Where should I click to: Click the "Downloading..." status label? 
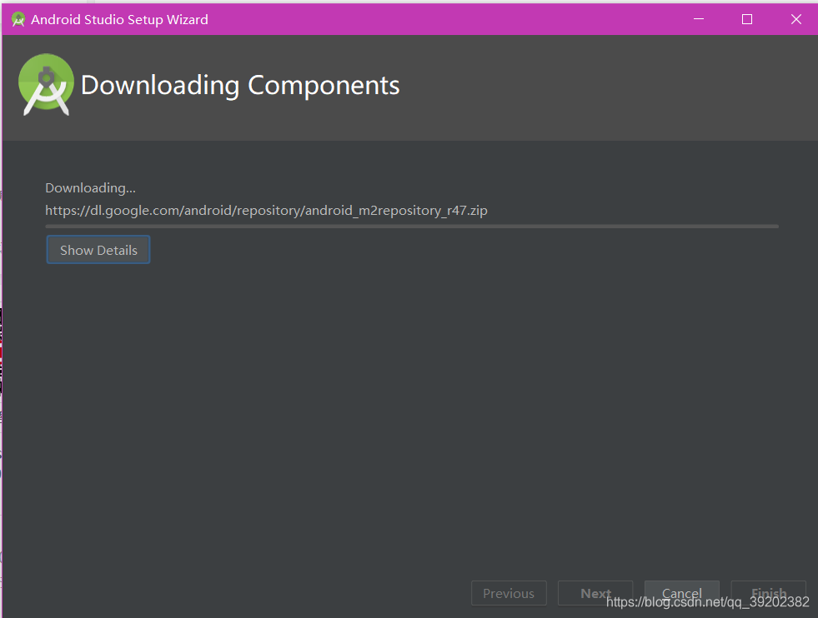(90, 187)
